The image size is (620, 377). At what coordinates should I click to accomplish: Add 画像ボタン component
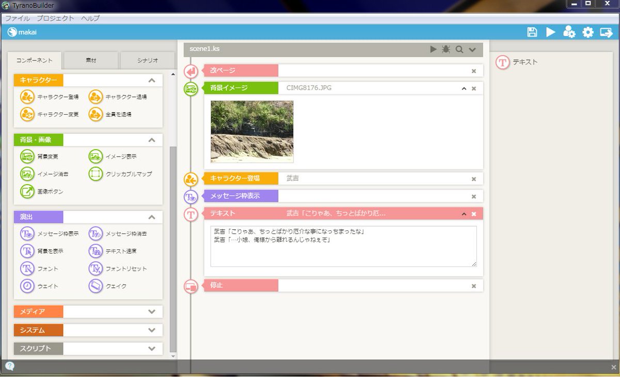pos(42,192)
